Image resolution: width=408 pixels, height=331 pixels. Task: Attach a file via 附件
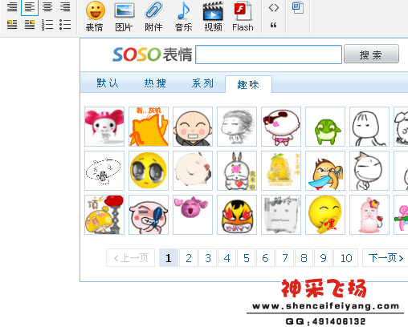[x=153, y=17]
